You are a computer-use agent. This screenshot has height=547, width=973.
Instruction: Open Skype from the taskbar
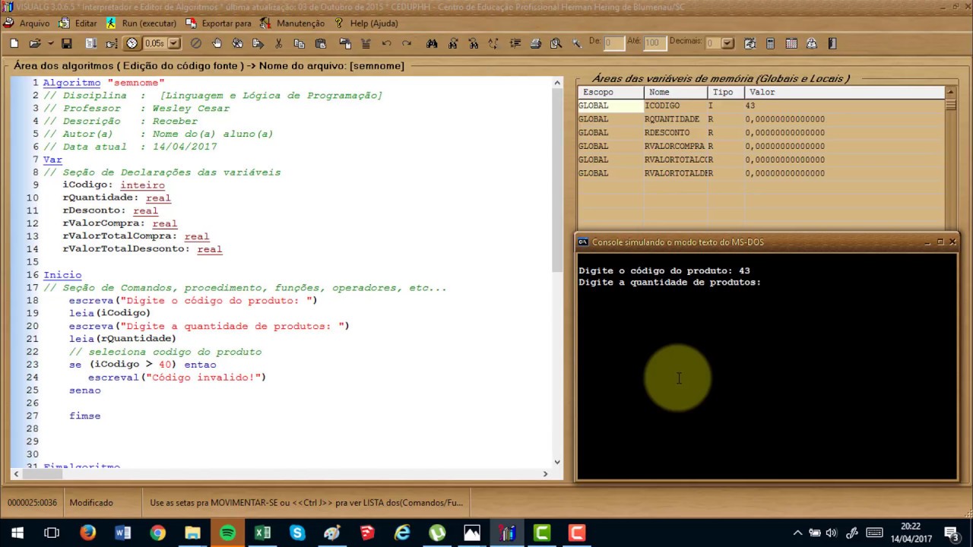coord(297,533)
